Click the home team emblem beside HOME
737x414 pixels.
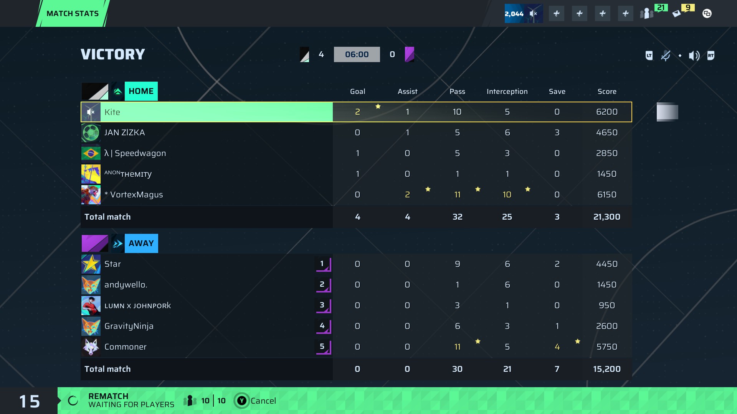[x=95, y=91]
